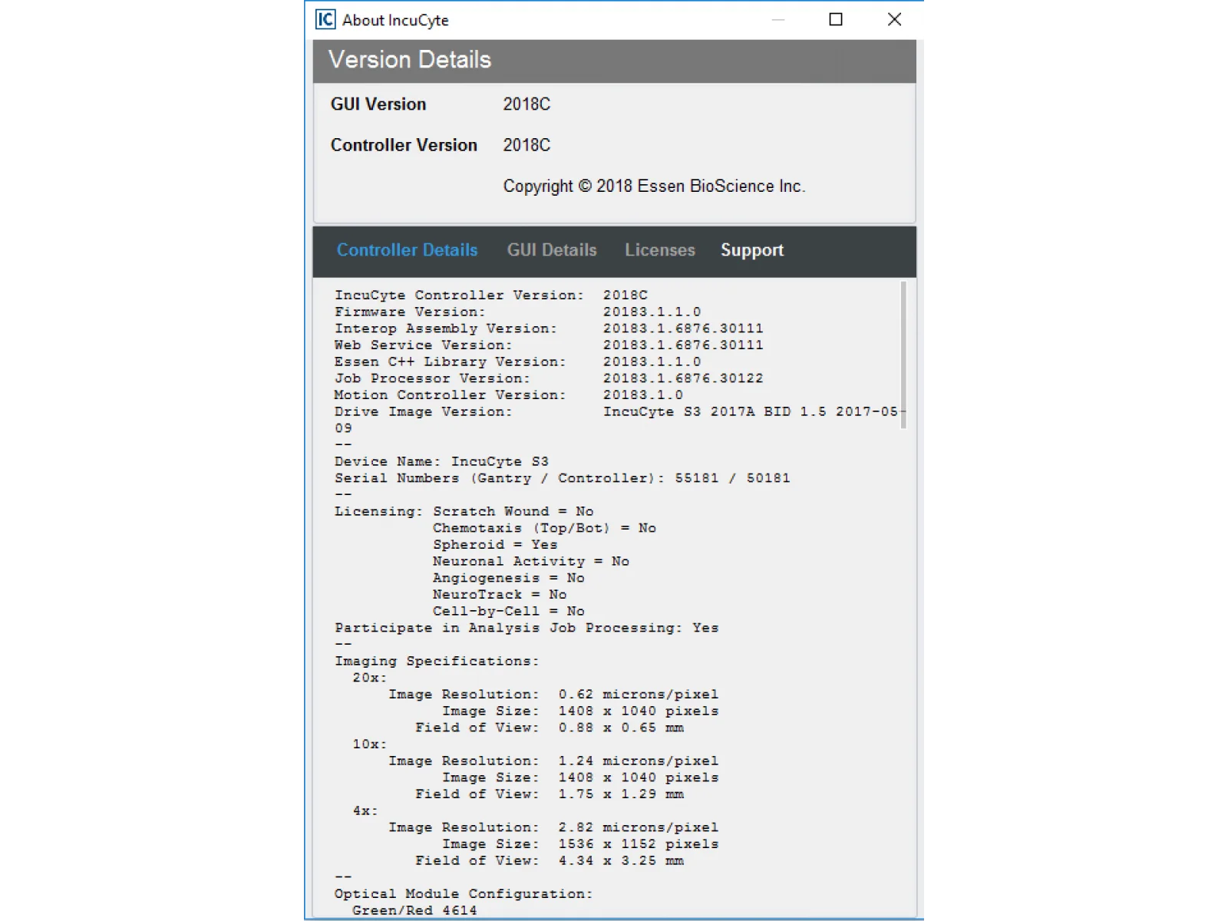Click the '20x:' objective label
The width and height of the screenshot is (1228, 921).
[370, 678]
